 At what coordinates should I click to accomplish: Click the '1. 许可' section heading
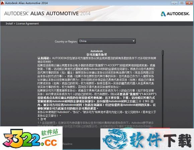click(x=42, y=119)
